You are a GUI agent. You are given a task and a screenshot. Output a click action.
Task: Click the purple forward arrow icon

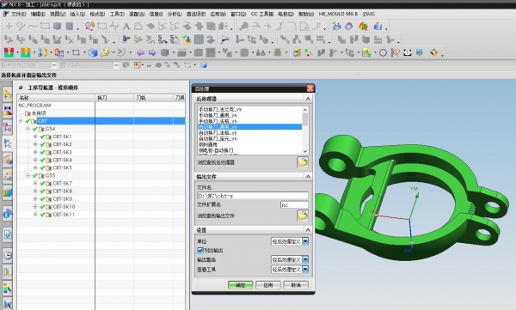(x=152, y=52)
